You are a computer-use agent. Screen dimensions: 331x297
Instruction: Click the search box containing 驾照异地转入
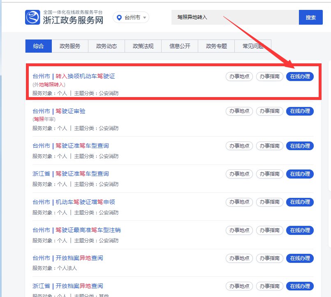[x=234, y=17]
